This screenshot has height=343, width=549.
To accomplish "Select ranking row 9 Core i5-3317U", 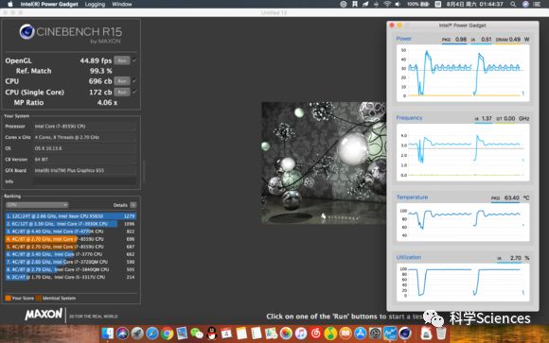I will click(x=70, y=277).
